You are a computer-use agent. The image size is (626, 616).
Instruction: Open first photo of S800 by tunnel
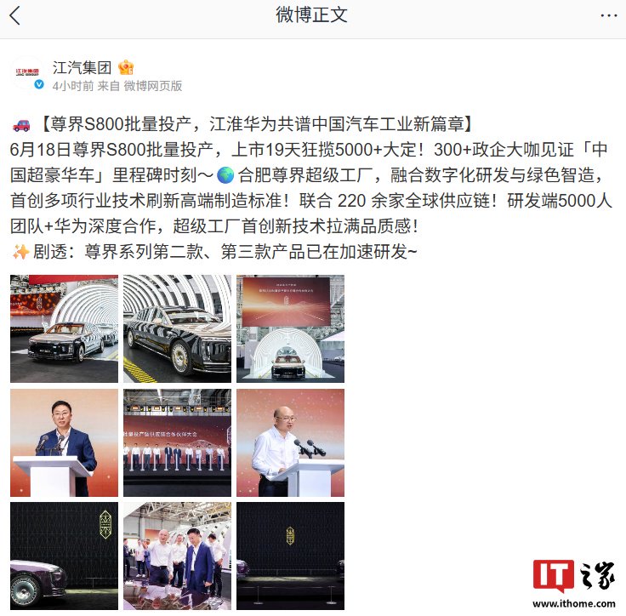(x=65, y=328)
